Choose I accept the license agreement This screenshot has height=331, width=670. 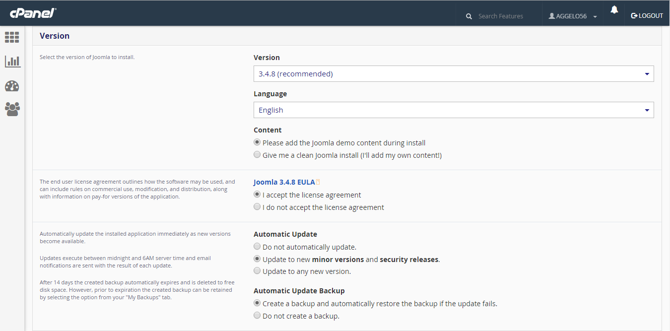[x=257, y=195]
